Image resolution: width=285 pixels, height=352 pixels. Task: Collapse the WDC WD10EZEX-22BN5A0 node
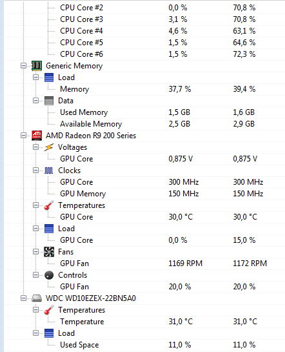pyautogui.click(x=23, y=298)
